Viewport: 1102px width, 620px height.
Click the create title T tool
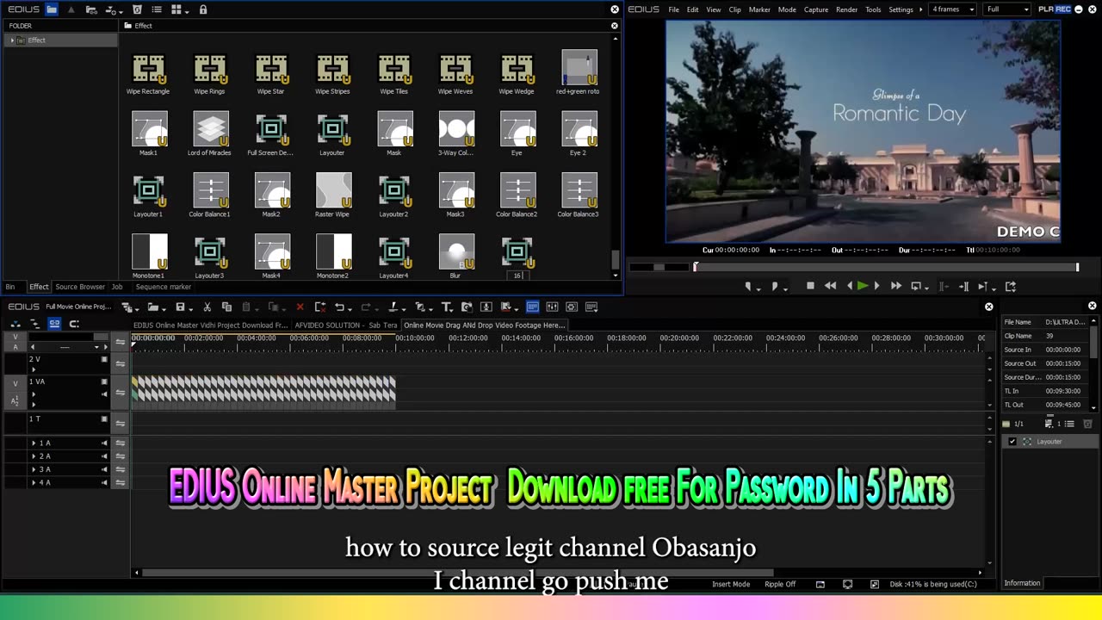point(447,307)
